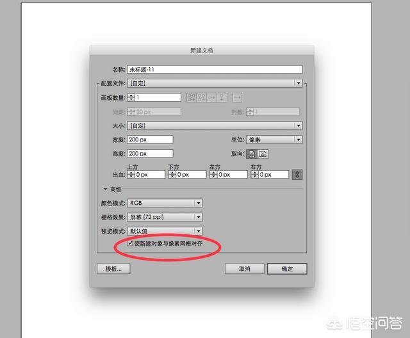Click the artboard count stepper arrows

[131, 98]
